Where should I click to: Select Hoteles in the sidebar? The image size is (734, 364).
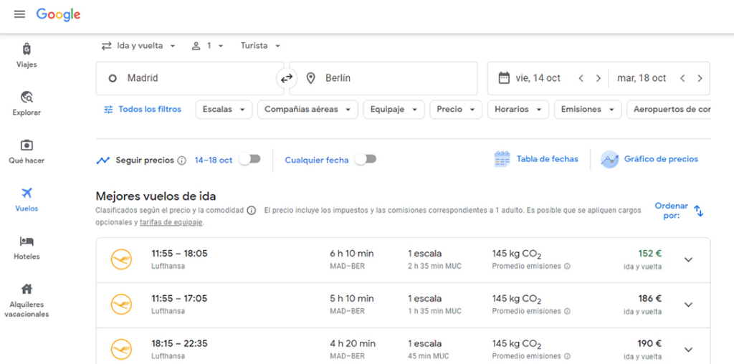click(x=27, y=247)
